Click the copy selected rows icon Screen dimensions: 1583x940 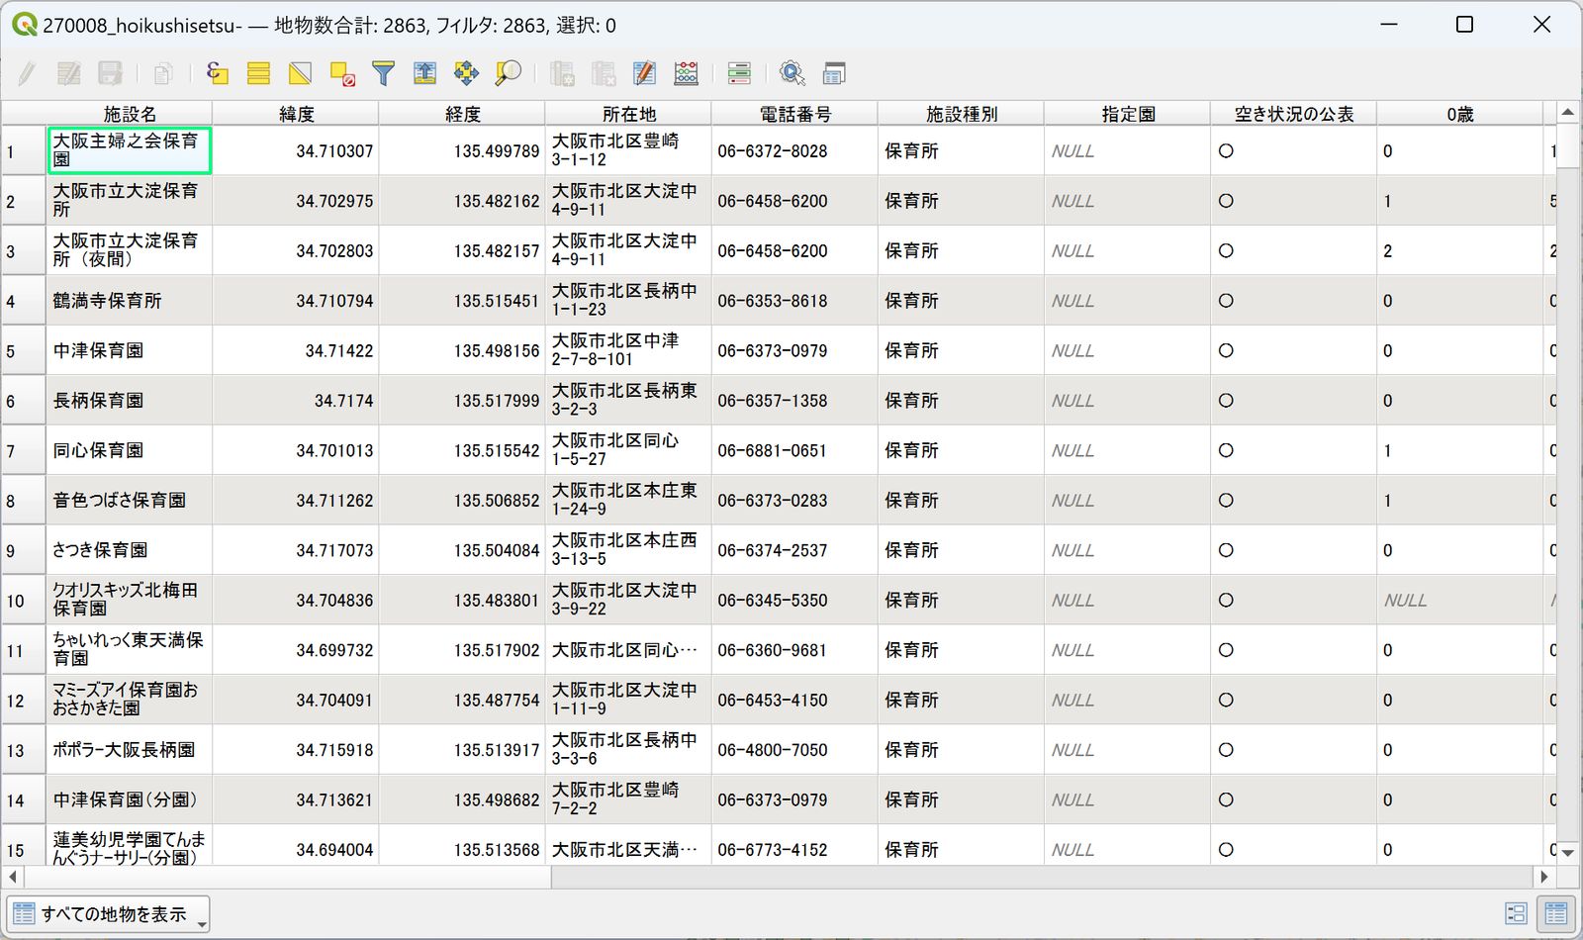click(x=163, y=73)
